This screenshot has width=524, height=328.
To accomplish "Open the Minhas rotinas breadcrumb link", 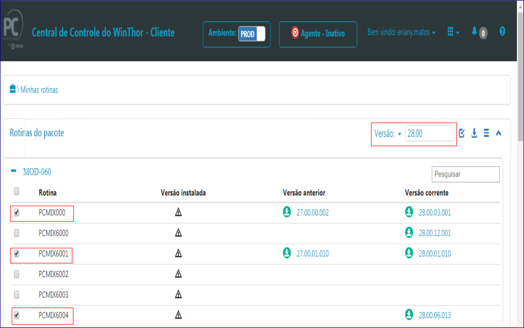I will [39, 90].
